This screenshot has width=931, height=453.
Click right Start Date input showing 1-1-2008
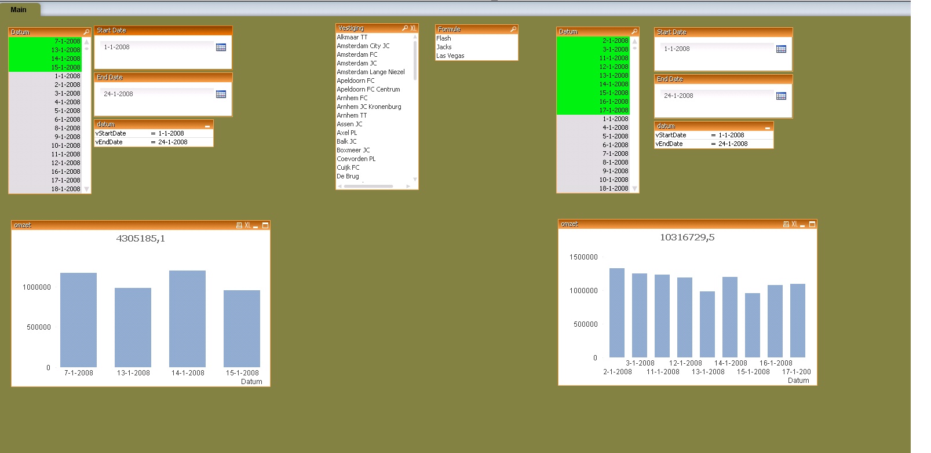[717, 49]
